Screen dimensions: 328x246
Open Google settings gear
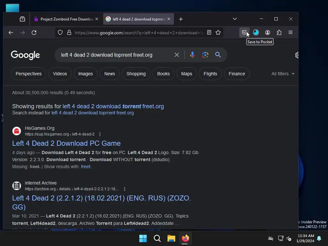coord(297,55)
